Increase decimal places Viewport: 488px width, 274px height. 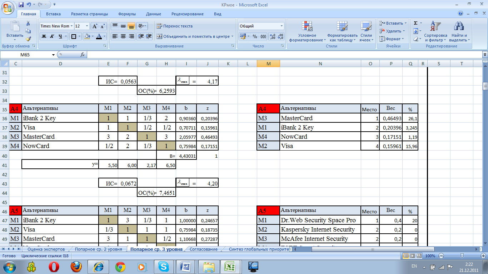(272, 36)
